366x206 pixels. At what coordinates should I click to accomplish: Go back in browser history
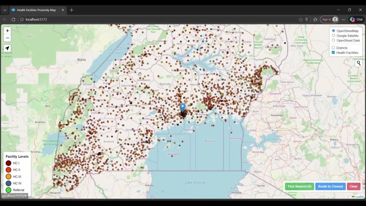(x=5, y=19)
